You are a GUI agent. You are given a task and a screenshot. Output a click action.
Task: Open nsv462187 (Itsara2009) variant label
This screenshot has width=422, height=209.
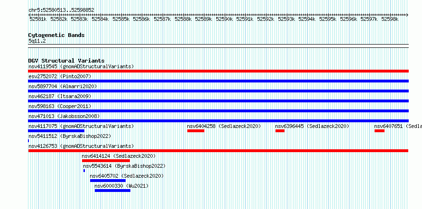click(x=60, y=96)
